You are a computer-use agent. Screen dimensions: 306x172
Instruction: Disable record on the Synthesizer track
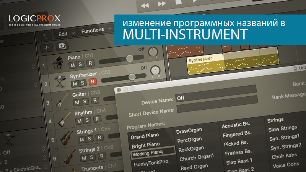click(x=93, y=81)
